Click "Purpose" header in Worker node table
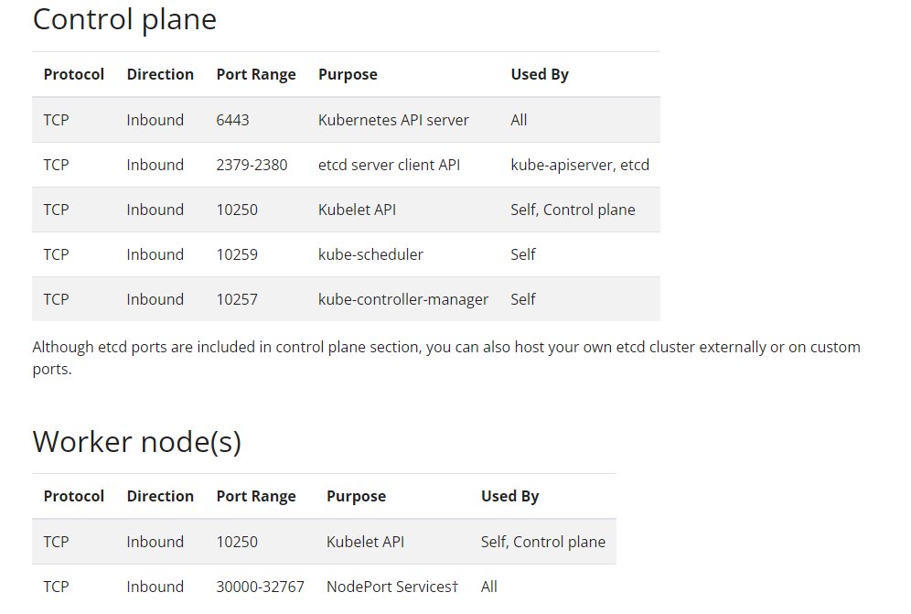Image resolution: width=911 pixels, height=614 pixels. point(356,496)
